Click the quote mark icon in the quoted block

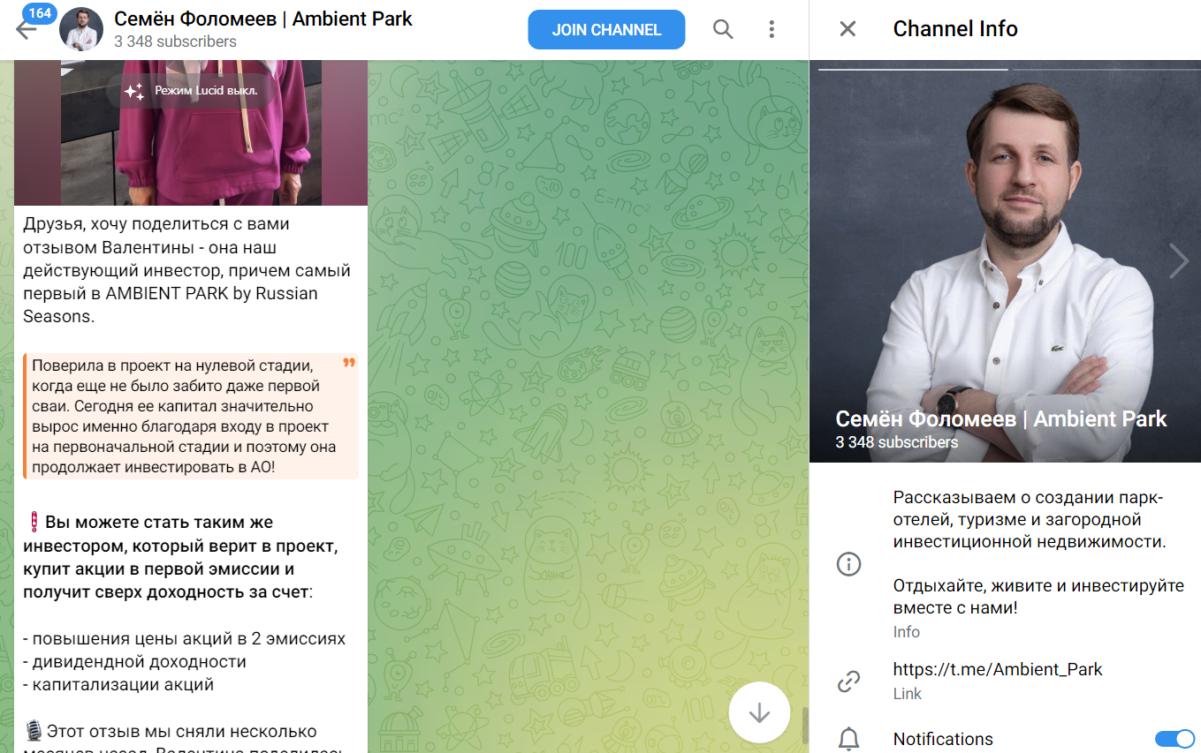349,363
